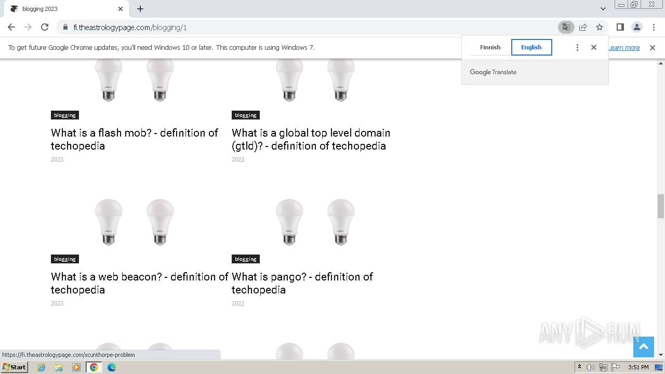
Task: Click the address bar URL
Action: (x=130, y=28)
